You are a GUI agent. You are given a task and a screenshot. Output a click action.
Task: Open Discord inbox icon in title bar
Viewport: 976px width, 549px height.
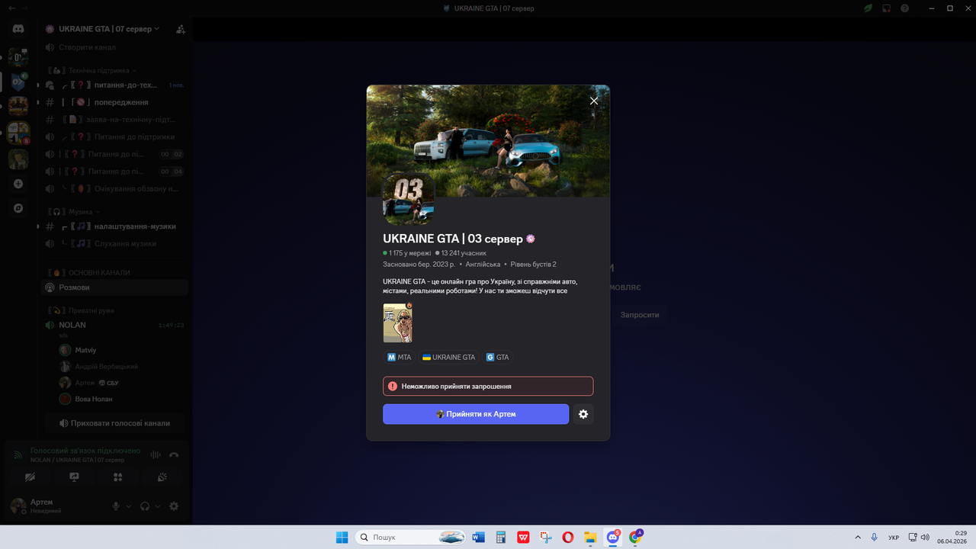tap(887, 8)
